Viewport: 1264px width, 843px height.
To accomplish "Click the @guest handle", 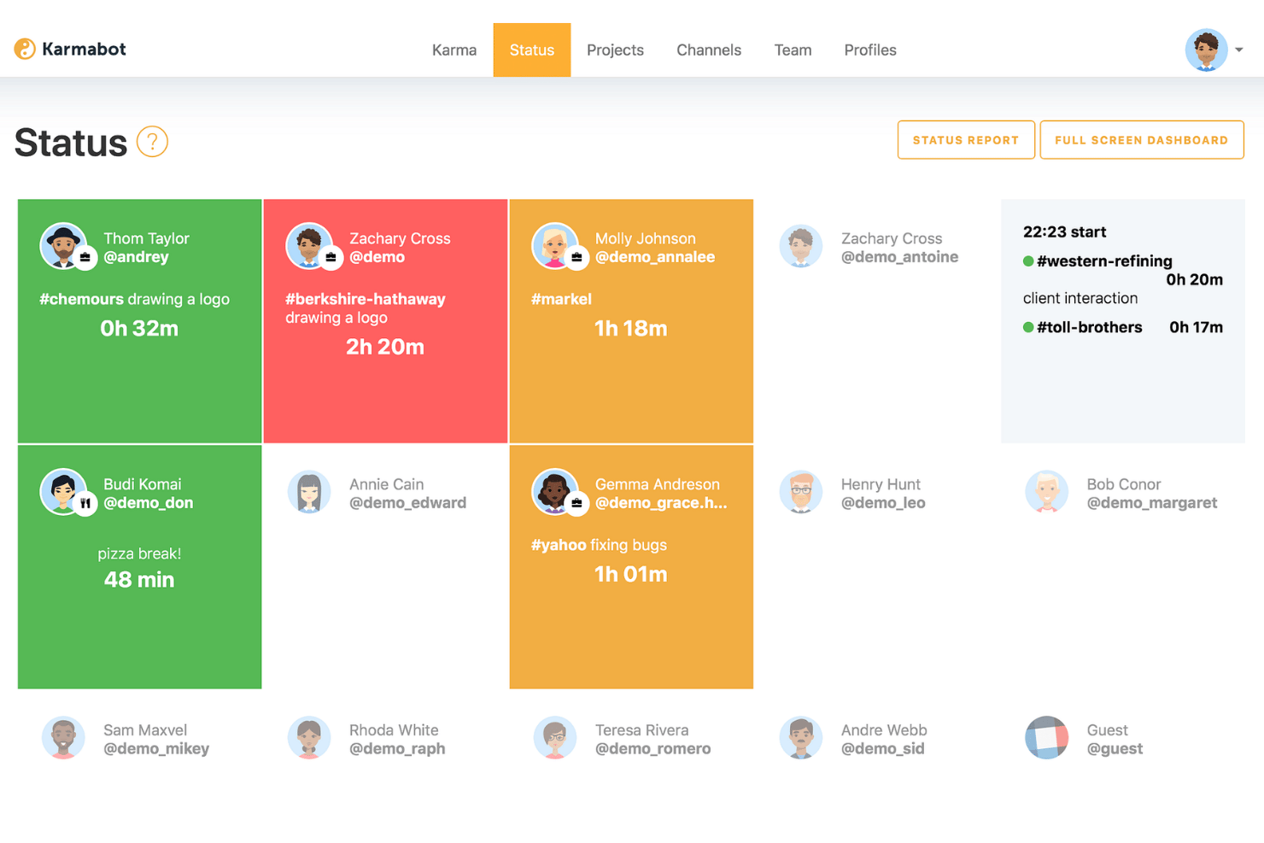I will click(1115, 749).
